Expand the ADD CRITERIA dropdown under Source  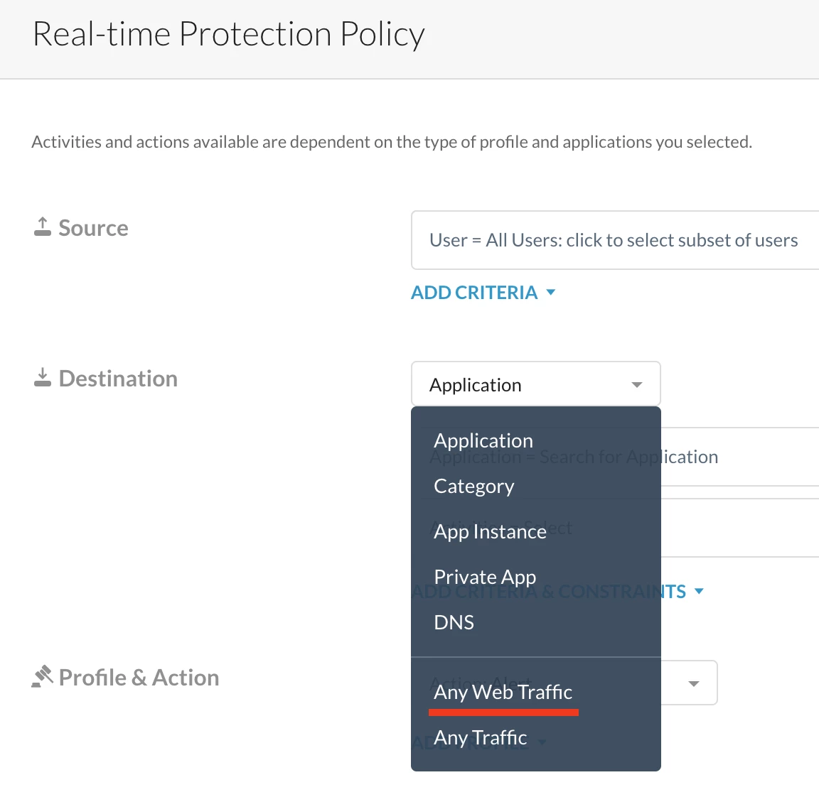[483, 292]
